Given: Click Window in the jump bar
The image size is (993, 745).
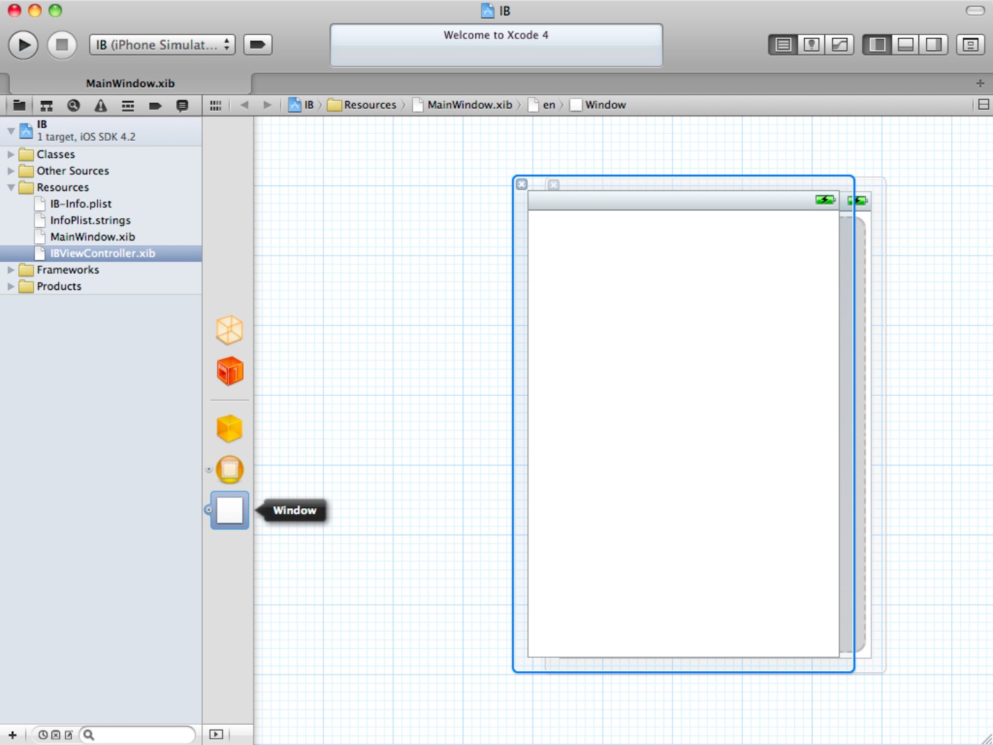Looking at the screenshot, I should 598,105.
